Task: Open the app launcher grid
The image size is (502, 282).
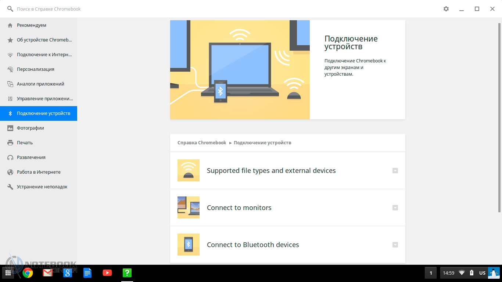Action: (x=8, y=273)
